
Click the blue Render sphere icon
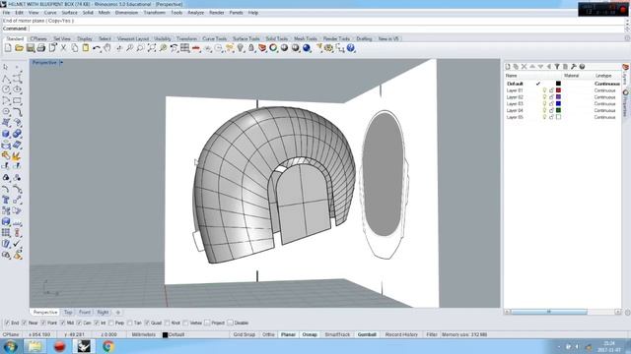pyautogui.click(x=307, y=48)
